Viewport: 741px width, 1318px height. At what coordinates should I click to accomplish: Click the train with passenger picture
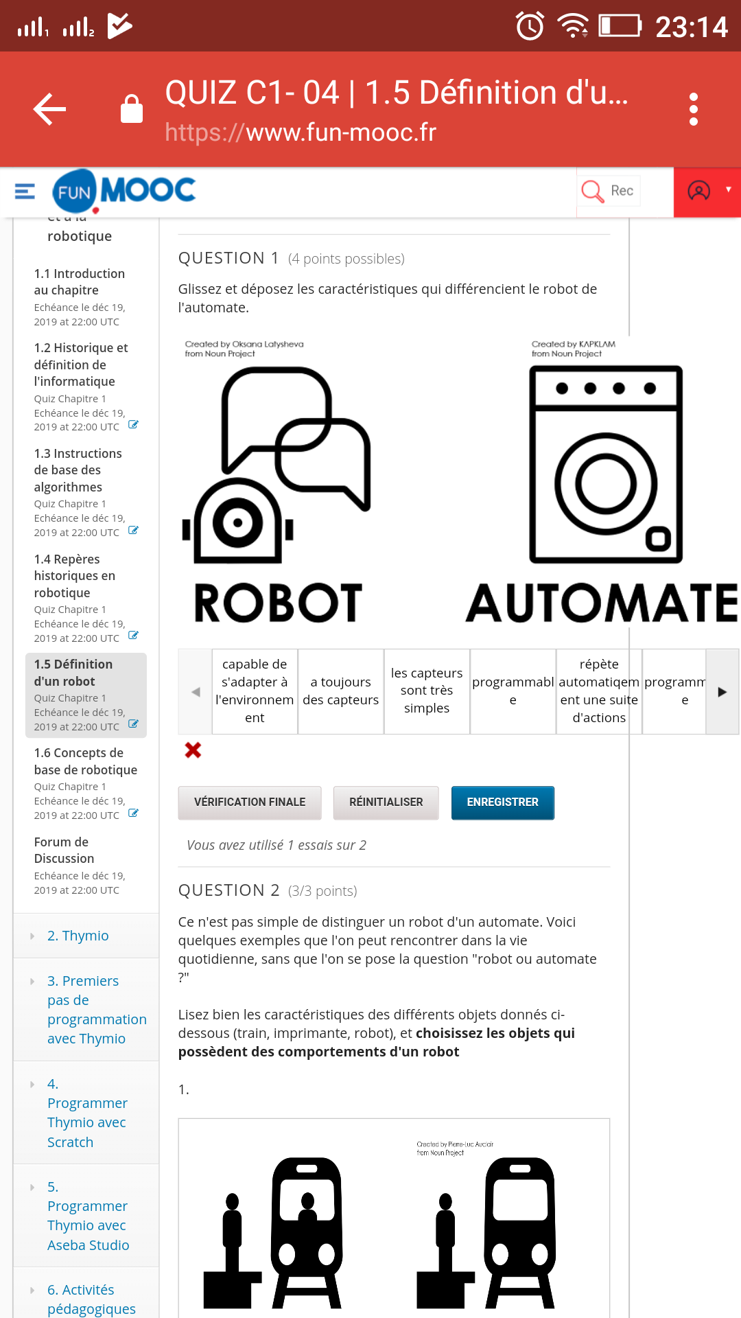(x=274, y=1232)
